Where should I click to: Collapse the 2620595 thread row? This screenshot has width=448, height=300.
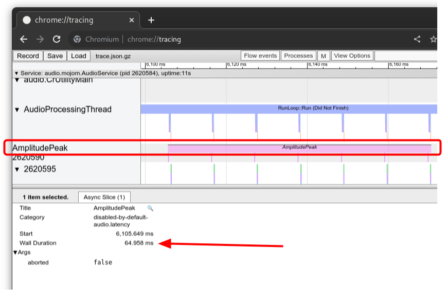point(17,169)
